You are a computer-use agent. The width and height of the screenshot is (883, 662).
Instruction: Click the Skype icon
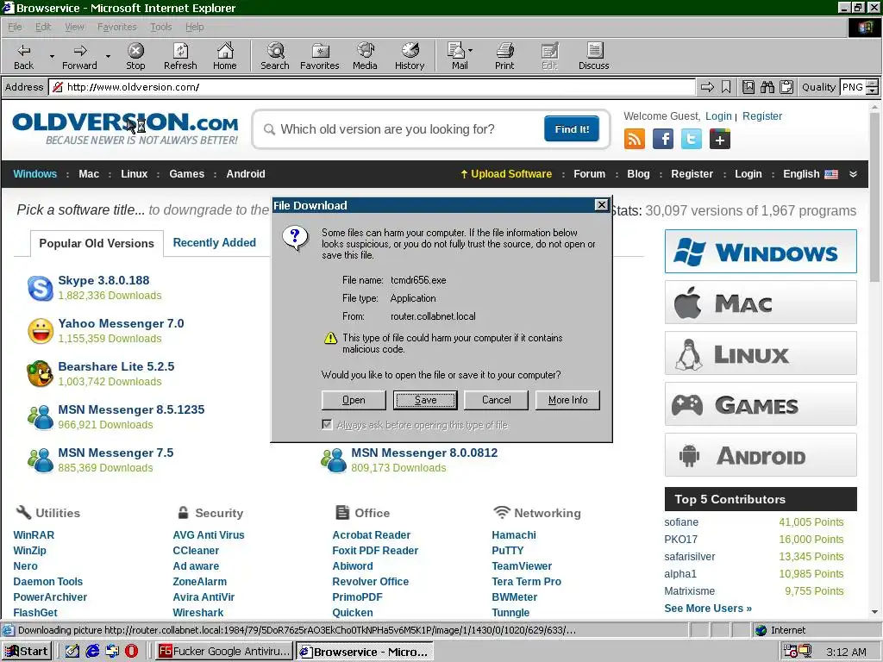coord(40,288)
